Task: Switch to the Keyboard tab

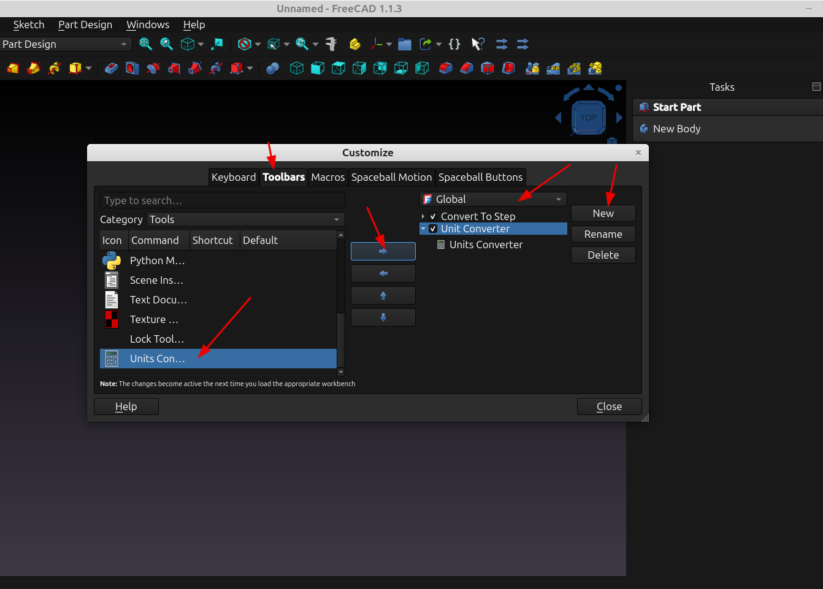Action: [x=234, y=177]
